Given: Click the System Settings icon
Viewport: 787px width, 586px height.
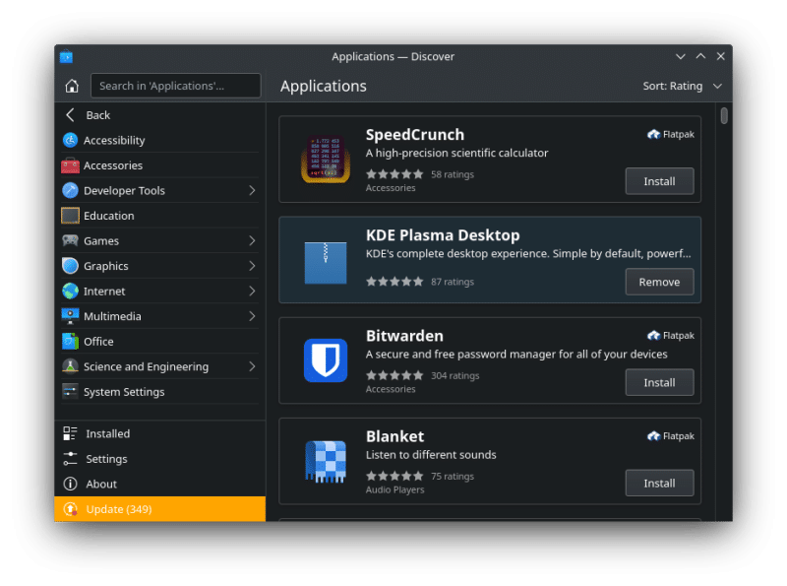Looking at the screenshot, I should pos(70,392).
